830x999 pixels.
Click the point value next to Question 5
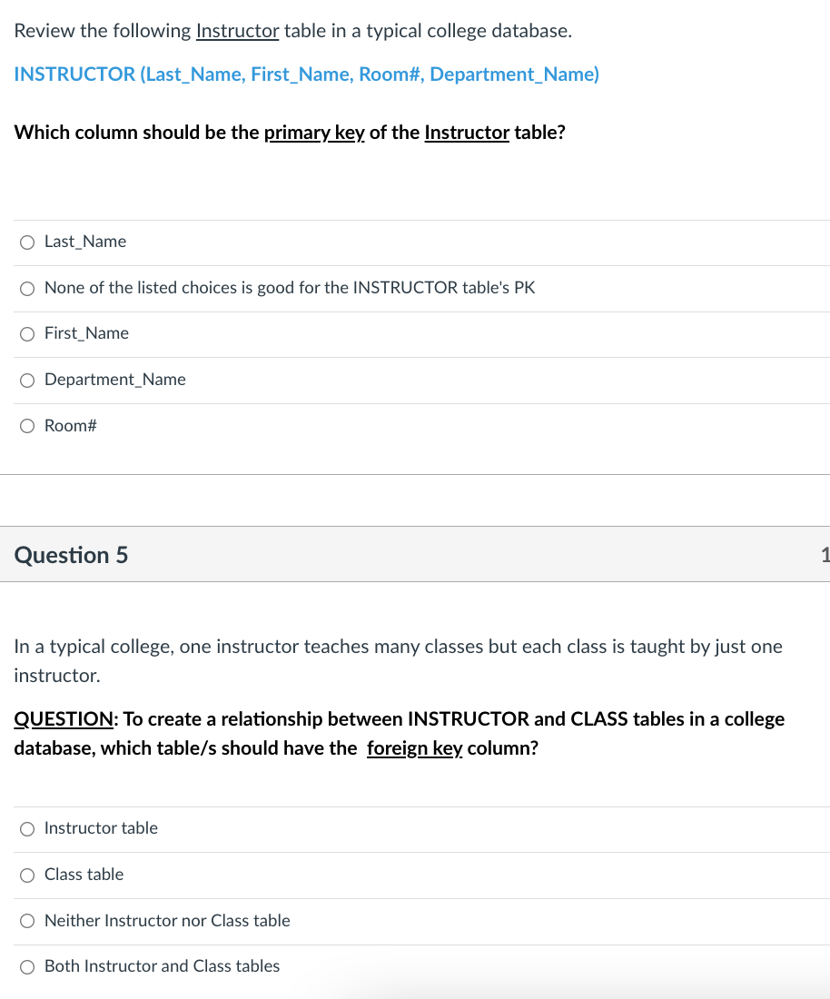tap(825, 554)
